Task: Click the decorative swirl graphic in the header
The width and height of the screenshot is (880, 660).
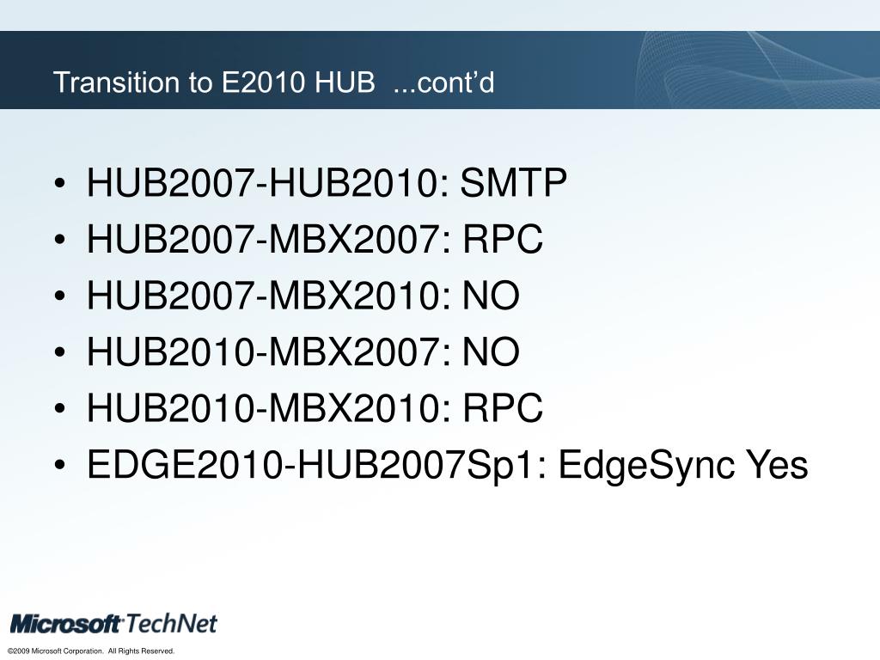Action: (758, 70)
